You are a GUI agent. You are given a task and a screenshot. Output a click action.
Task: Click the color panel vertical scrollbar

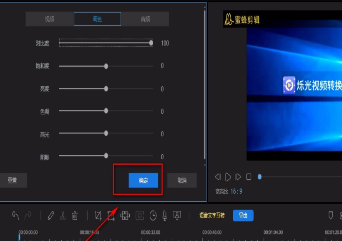click(x=205, y=85)
